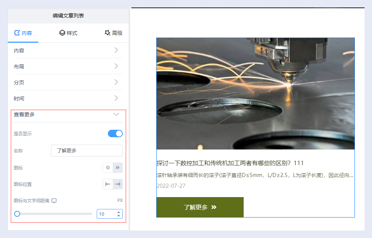
Task: Open the 高级 tab
Action: tap(113, 33)
